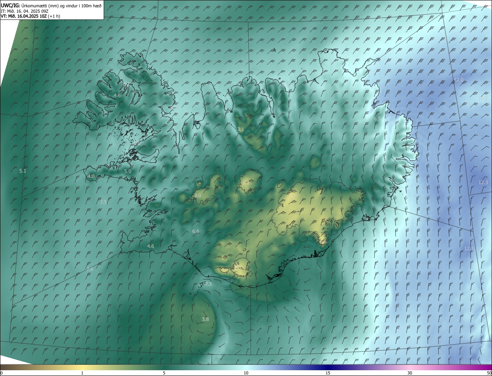Click the 3.8 value label on the map

coord(205,319)
